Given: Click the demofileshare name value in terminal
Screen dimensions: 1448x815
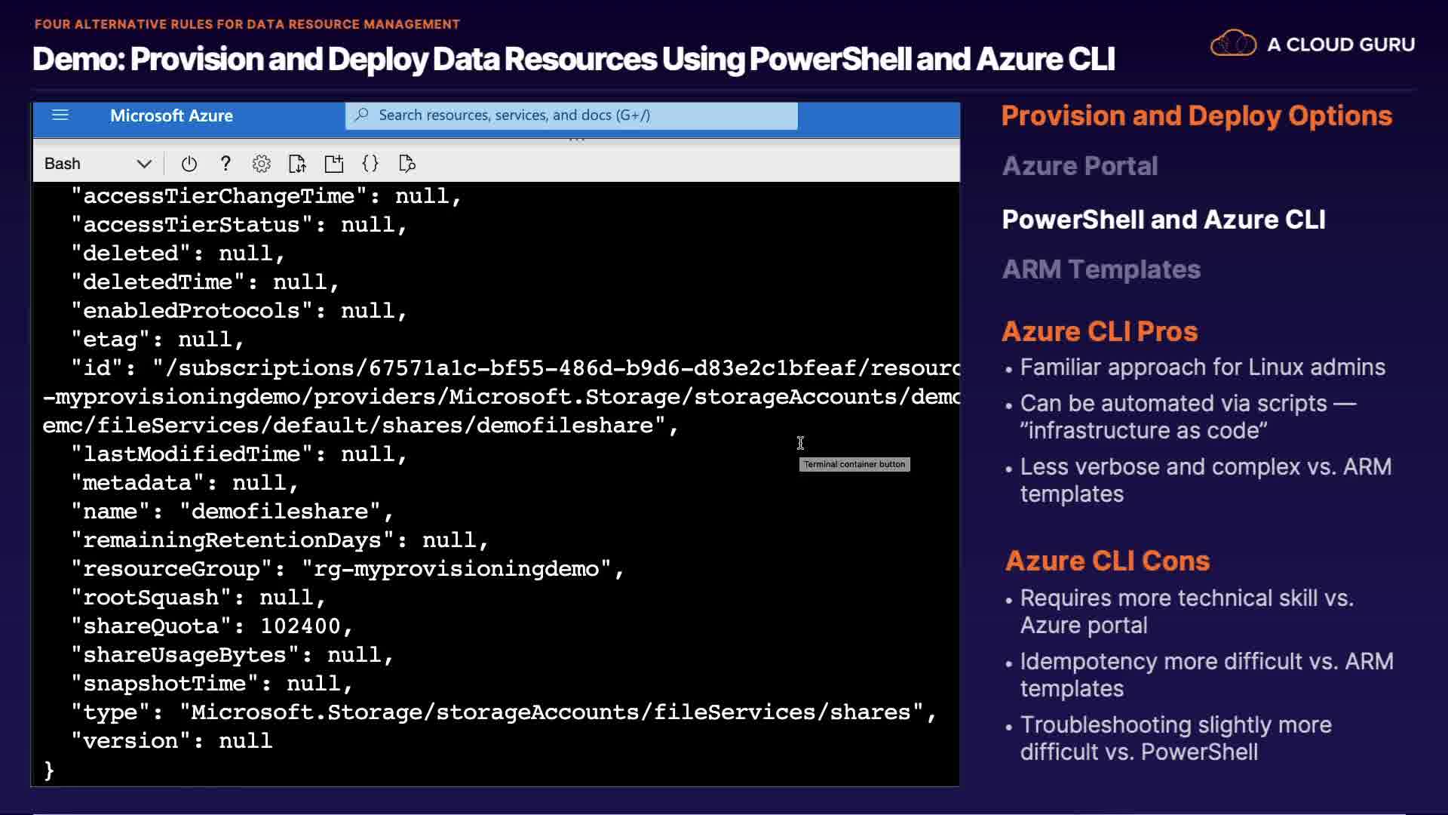Looking at the screenshot, I should click(279, 512).
